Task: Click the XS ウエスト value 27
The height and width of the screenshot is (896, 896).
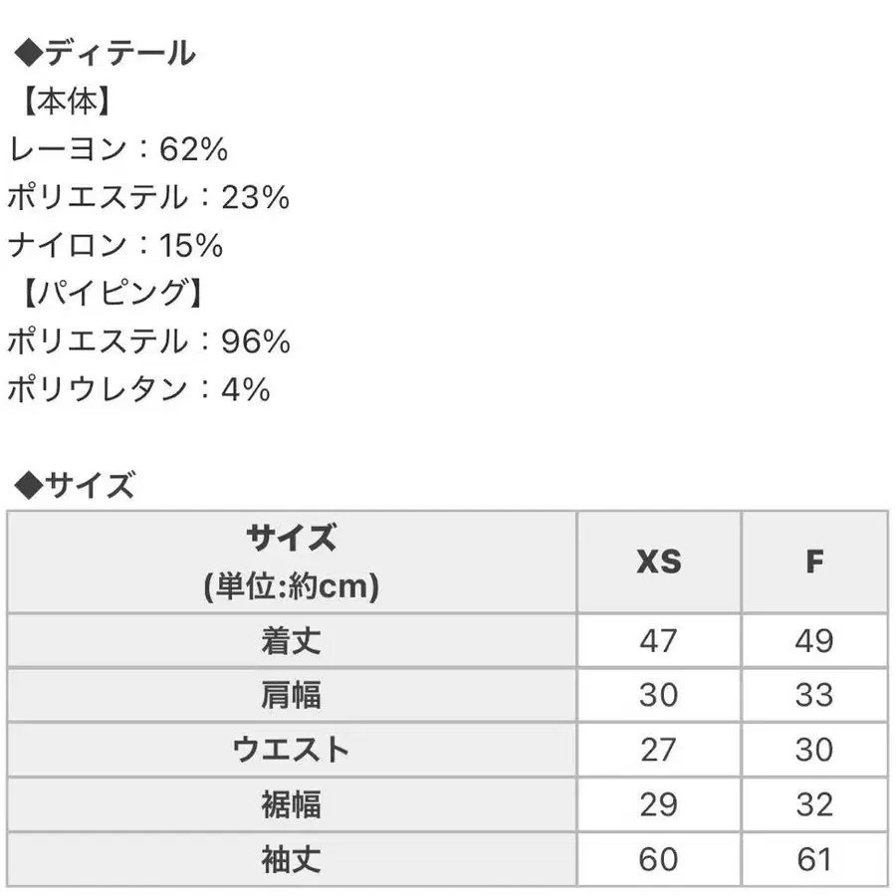Action: [658, 749]
